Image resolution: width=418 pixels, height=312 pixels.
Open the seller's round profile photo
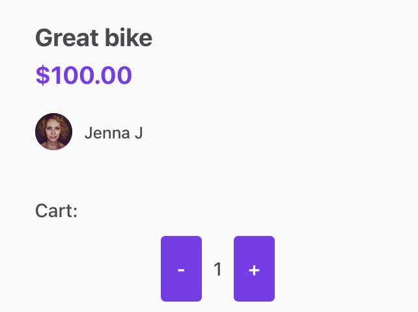53,132
